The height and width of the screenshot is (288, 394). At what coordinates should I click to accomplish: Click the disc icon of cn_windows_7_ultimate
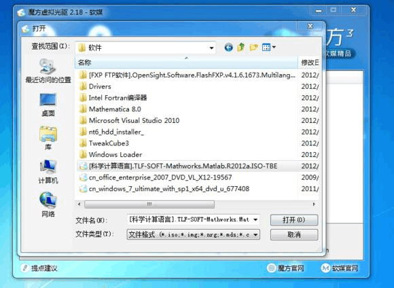83,189
